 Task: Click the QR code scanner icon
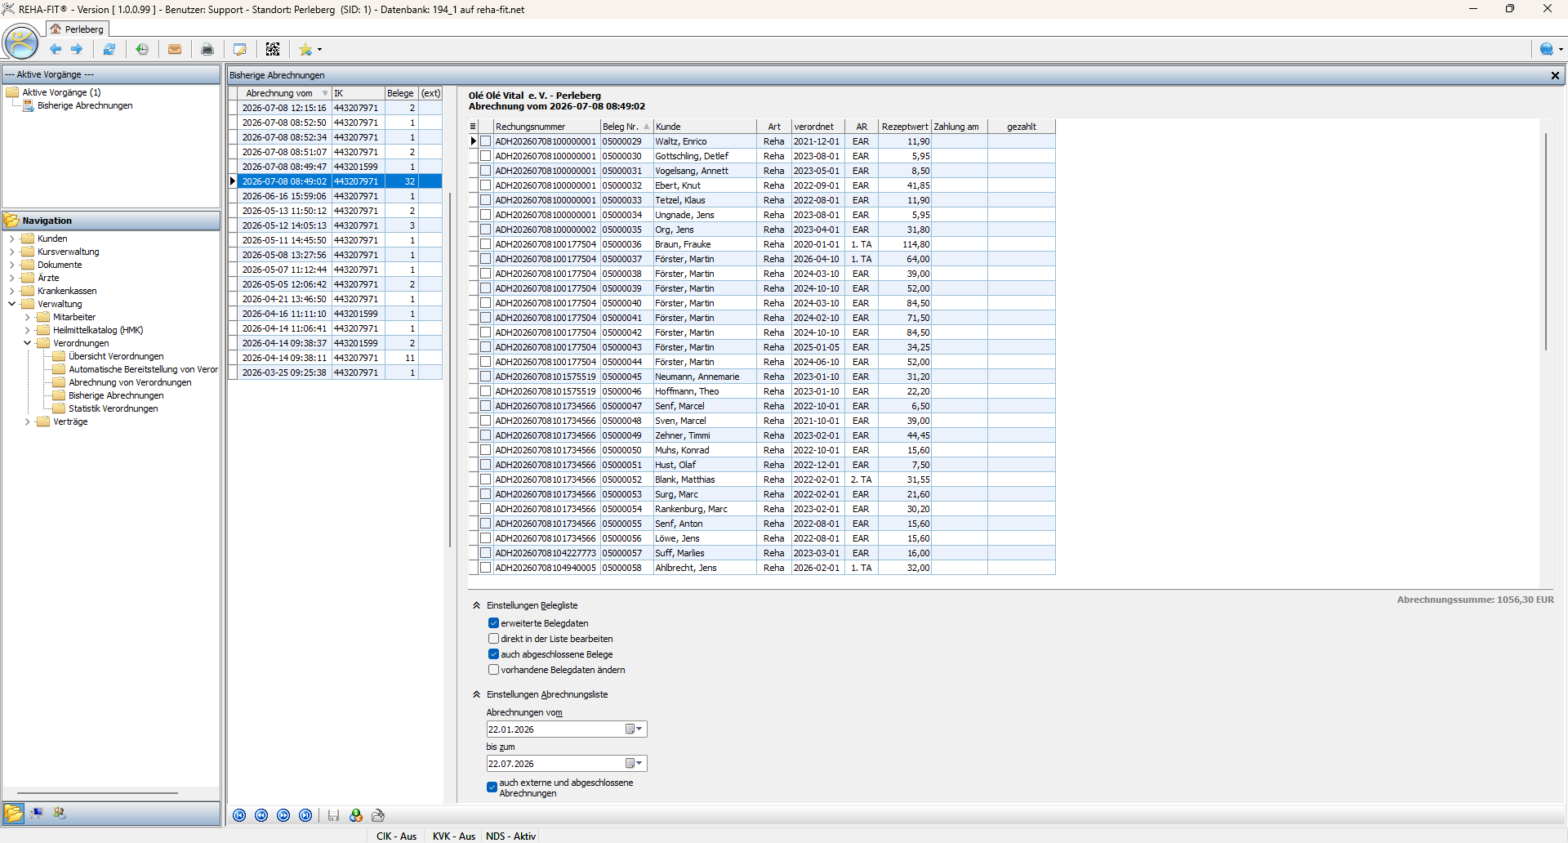(273, 49)
